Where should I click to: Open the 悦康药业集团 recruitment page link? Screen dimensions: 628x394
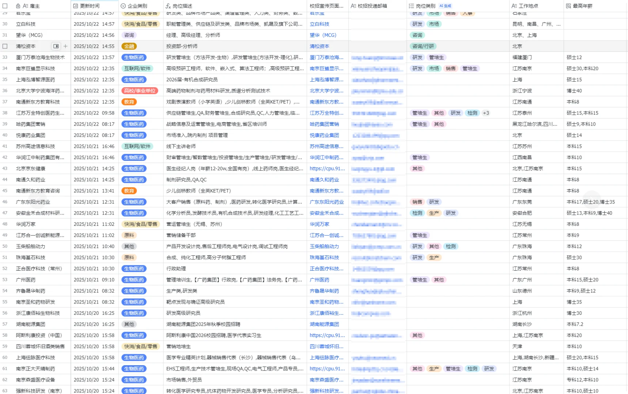[324, 135]
